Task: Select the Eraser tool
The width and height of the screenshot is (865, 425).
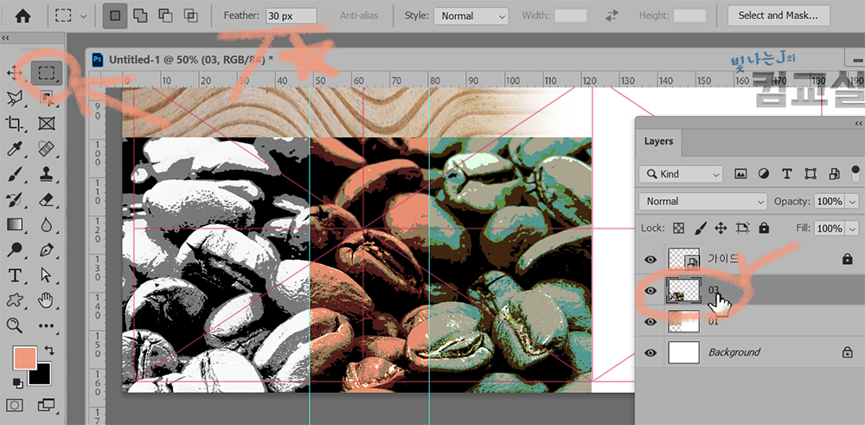Action: (47, 199)
